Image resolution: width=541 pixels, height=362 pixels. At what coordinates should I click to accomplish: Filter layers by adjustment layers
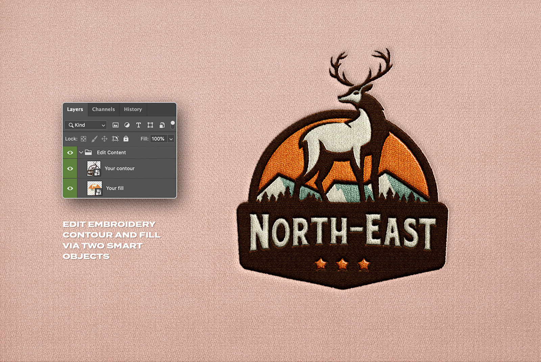127,125
